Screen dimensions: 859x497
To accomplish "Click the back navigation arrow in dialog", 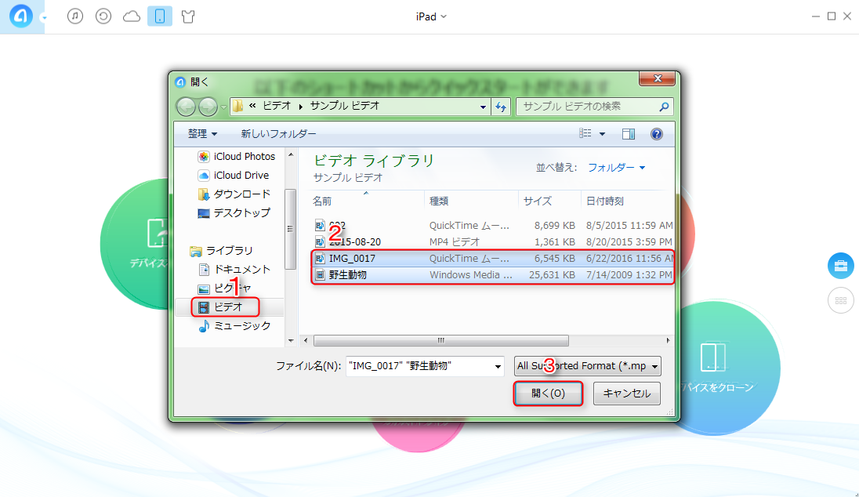I will pos(187,107).
